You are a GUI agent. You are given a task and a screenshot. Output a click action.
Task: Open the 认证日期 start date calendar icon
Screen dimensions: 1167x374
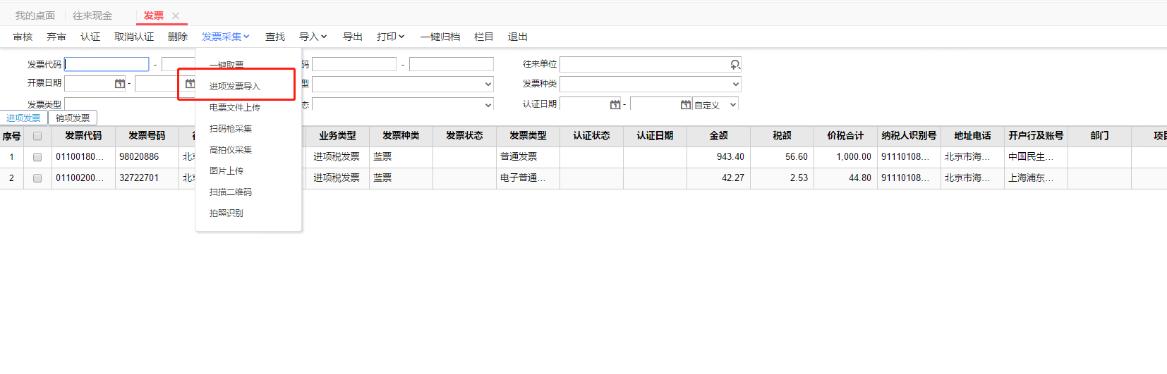pos(615,105)
